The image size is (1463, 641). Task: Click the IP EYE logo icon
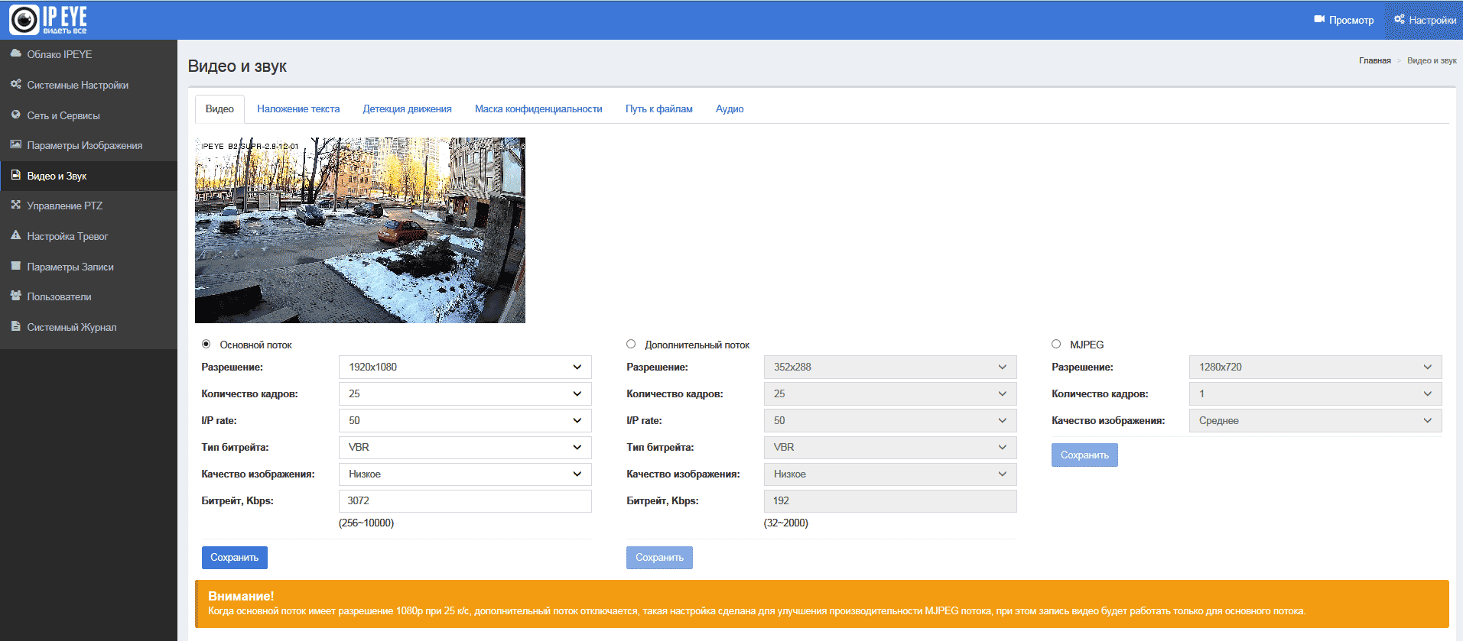(x=24, y=20)
